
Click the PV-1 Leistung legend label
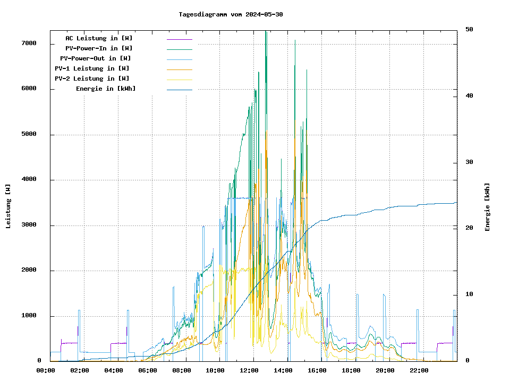92,68
